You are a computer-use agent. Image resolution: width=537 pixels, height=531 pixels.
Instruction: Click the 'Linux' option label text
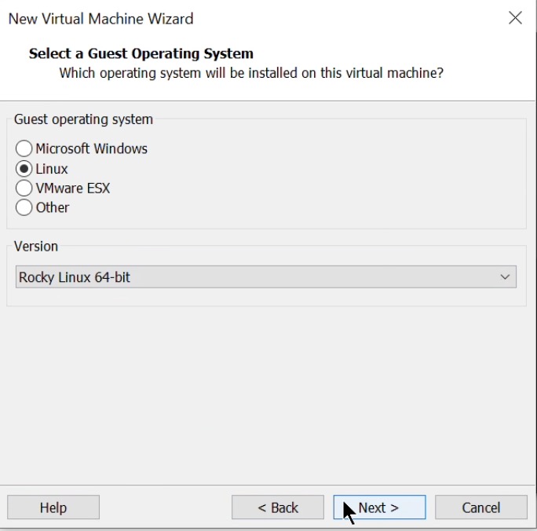coord(52,169)
